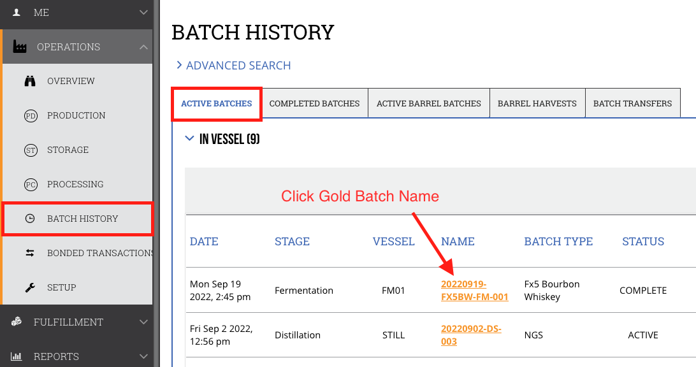Open Production in the sidebar
Image resolution: width=696 pixels, height=367 pixels.
pyautogui.click(x=78, y=115)
